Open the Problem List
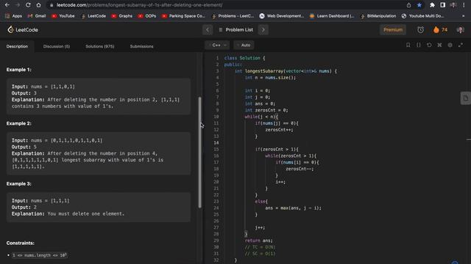This screenshot has width=471, height=264. click(x=236, y=29)
